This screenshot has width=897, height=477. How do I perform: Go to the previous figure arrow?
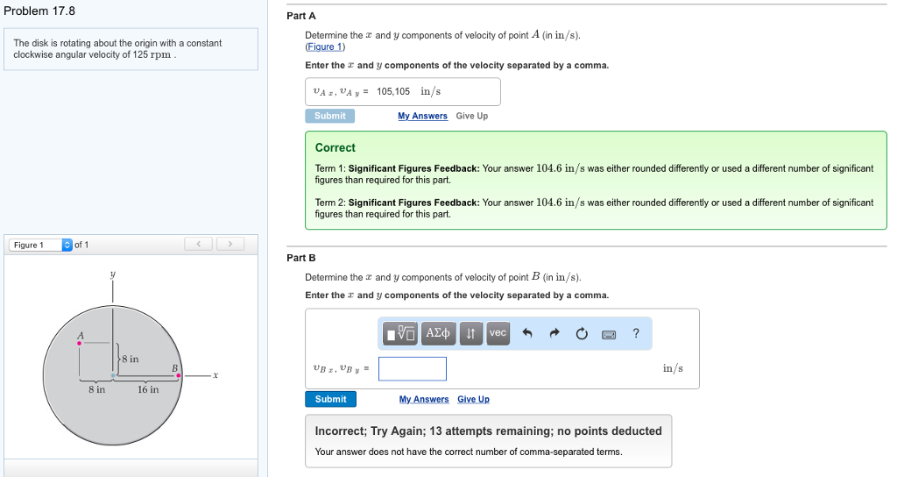pyautogui.click(x=200, y=245)
